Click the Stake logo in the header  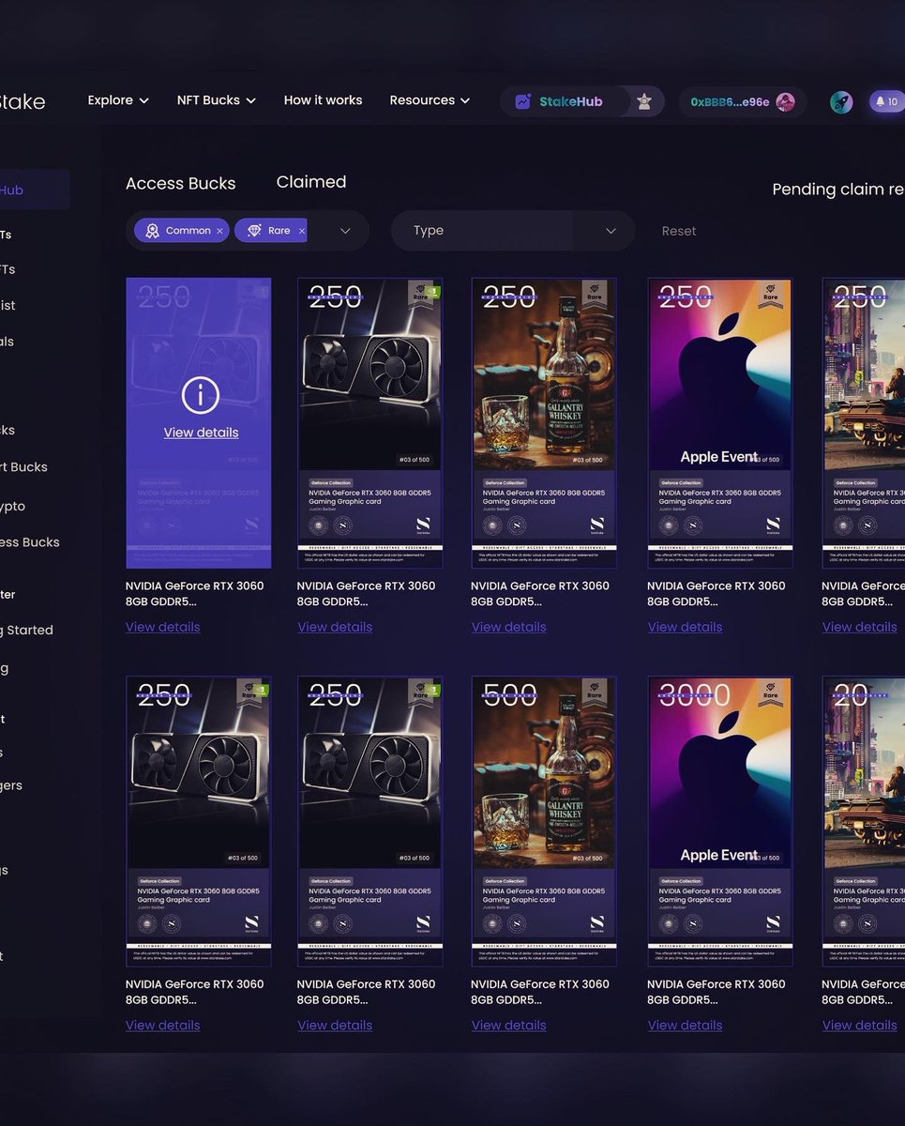pos(22,101)
